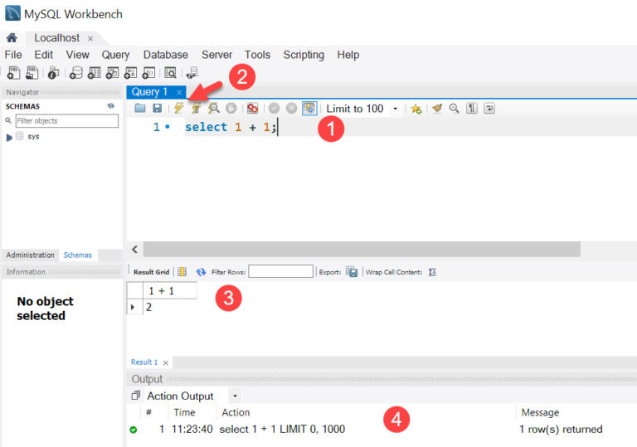Open a SQL script file with the folder icon

coord(140,109)
